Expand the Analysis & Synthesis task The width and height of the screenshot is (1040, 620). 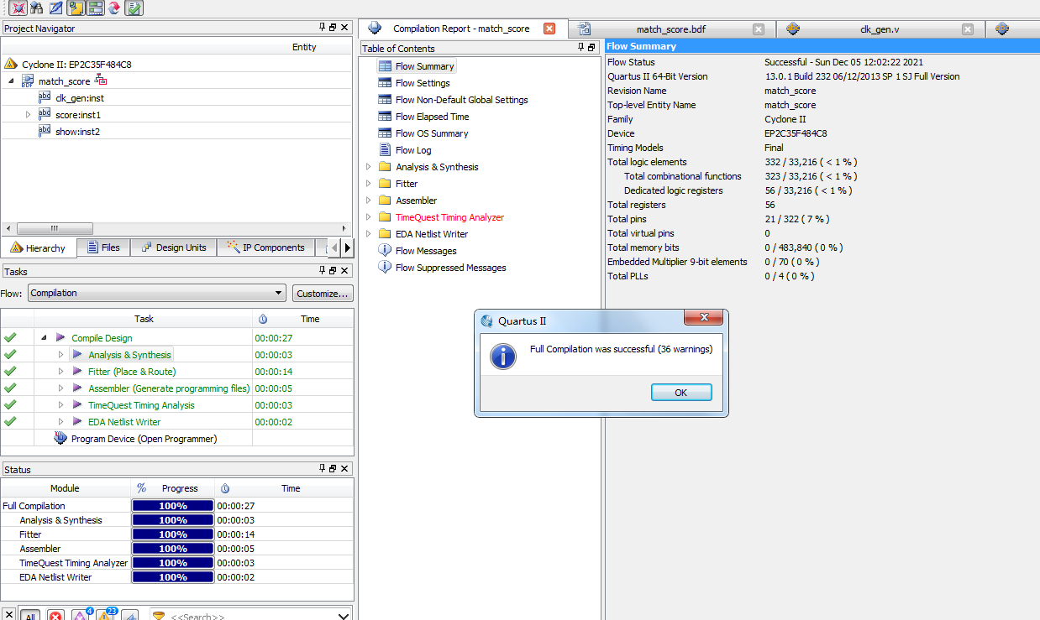click(x=60, y=355)
